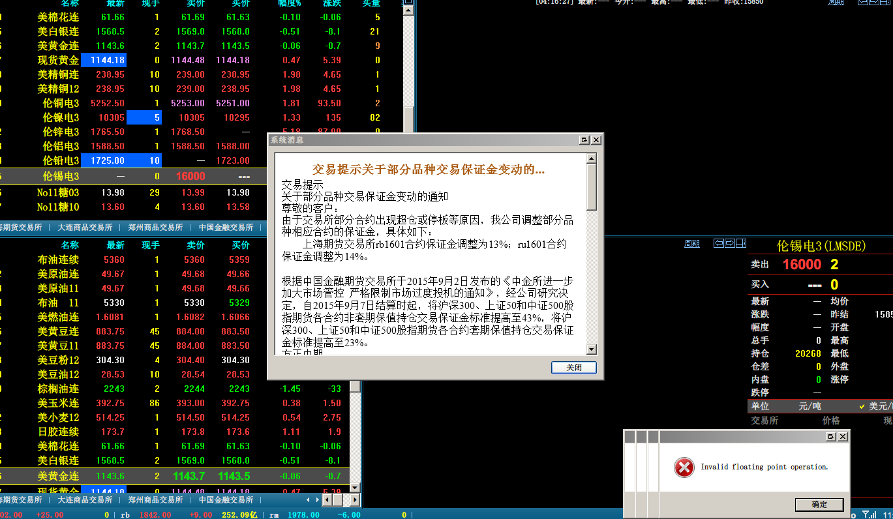Click the red error icon in error dialog
The width and height of the screenshot is (893, 519).
point(684,467)
